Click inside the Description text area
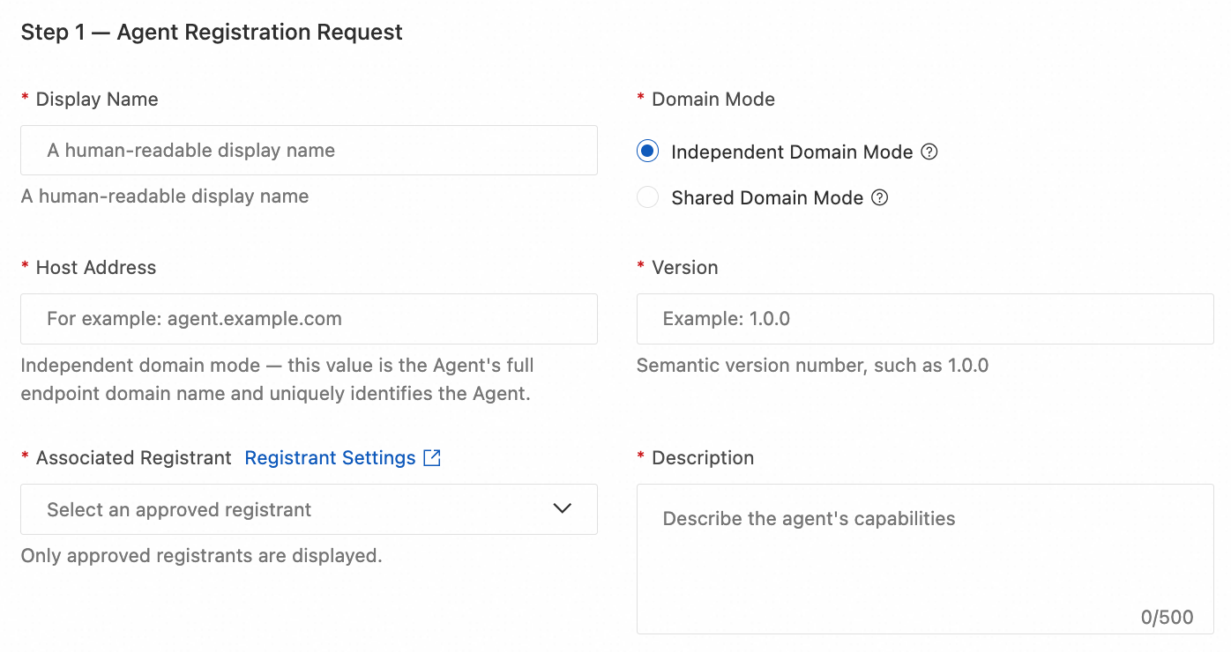 click(925, 559)
